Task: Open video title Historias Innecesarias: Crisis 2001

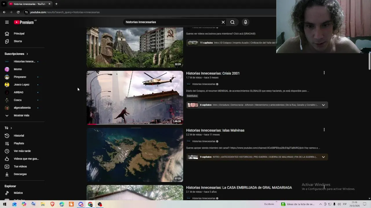Action: pos(213,73)
